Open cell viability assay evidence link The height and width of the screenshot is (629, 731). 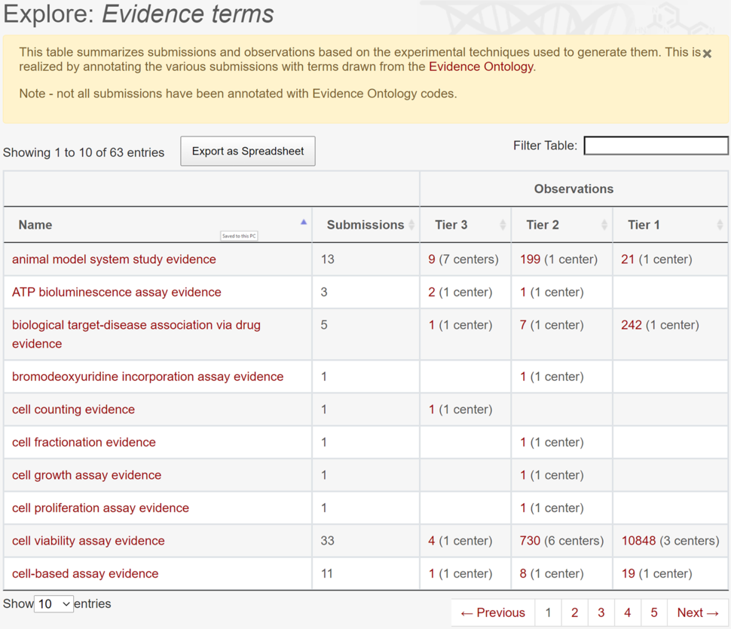point(88,541)
